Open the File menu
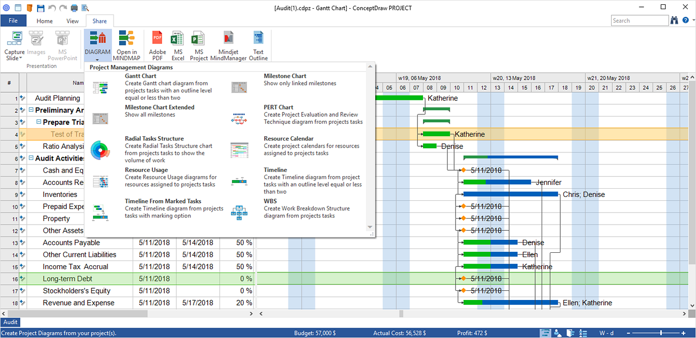Viewport: 696px width, 338px height. (x=14, y=21)
